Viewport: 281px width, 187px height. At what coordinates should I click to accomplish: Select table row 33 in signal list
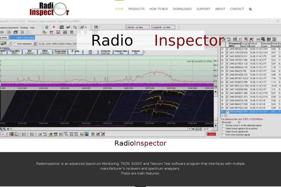point(251,86)
